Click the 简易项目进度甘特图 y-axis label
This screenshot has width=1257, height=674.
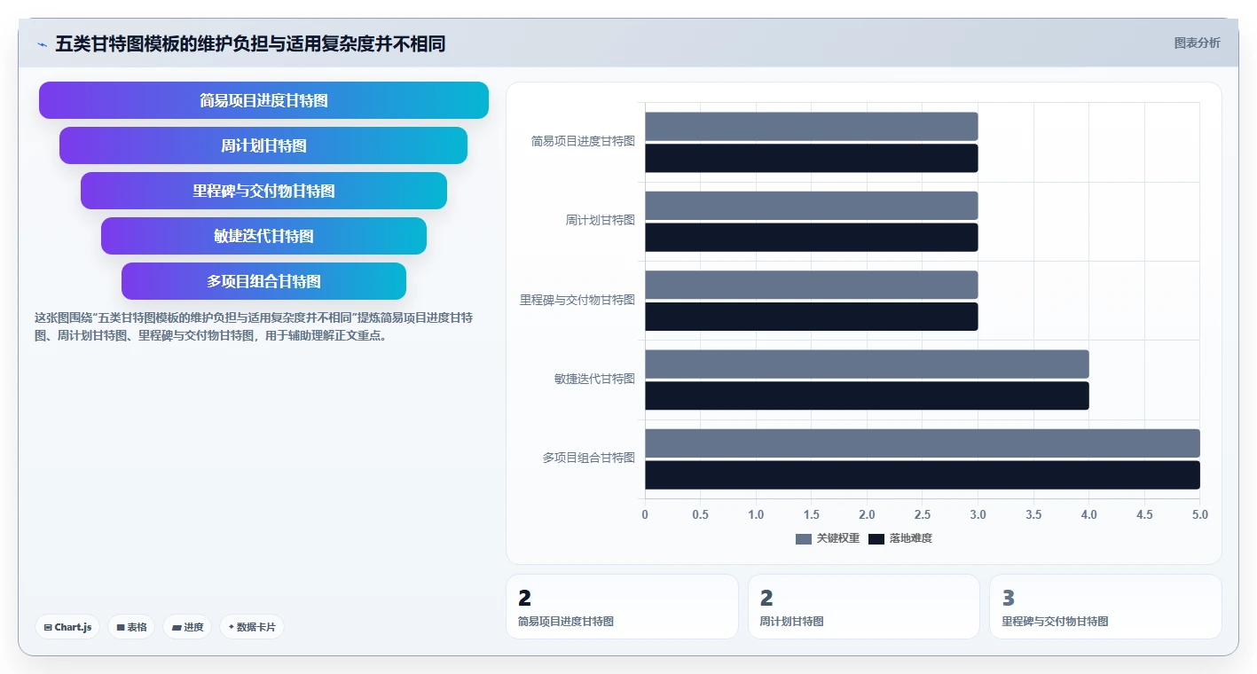coord(583,141)
